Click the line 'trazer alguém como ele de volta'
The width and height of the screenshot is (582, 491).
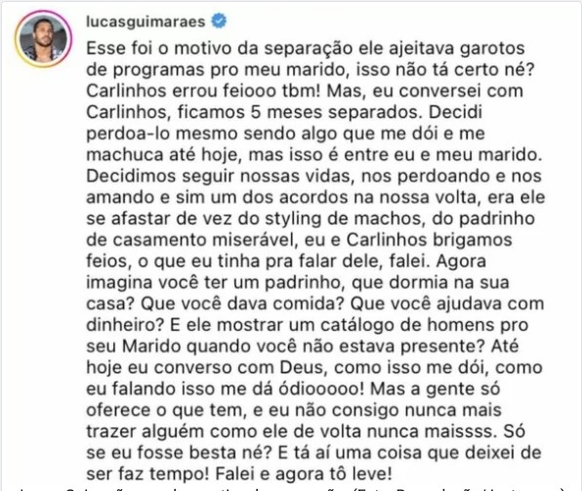pos(306,431)
